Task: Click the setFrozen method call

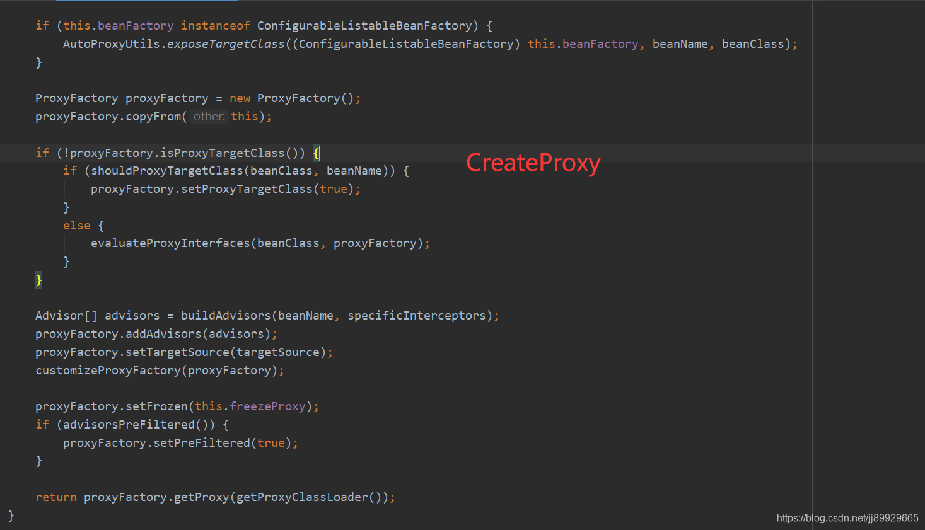Action: click(x=156, y=406)
